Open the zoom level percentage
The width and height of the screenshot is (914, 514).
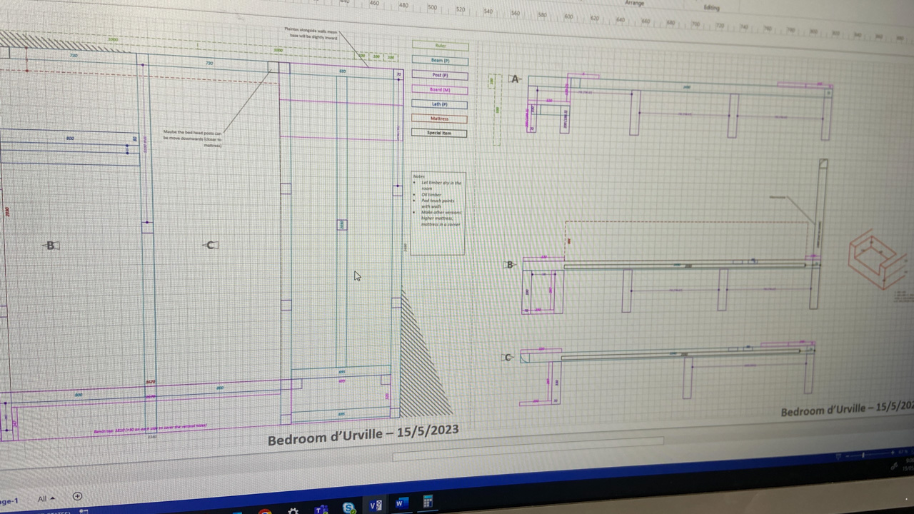[904, 452]
